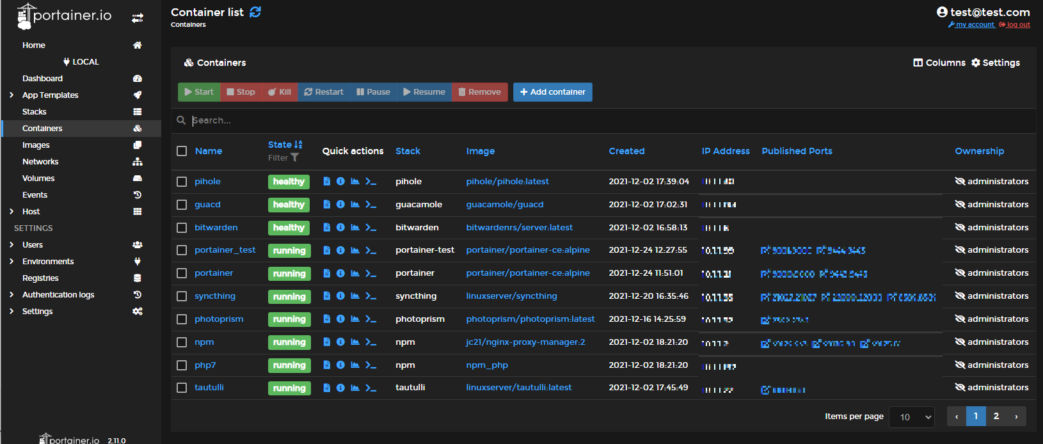
Task: Expand the App Templates sidebar chevron
Action: (12, 95)
